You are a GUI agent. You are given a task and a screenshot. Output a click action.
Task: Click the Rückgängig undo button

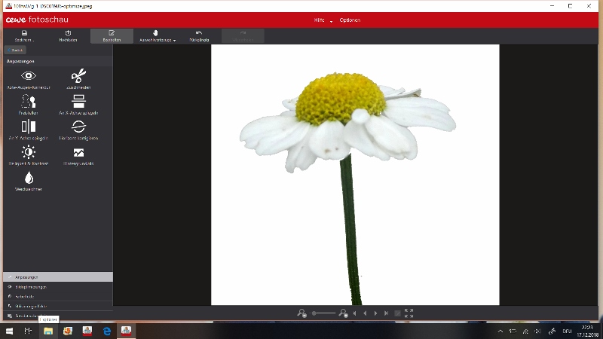click(x=199, y=35)
